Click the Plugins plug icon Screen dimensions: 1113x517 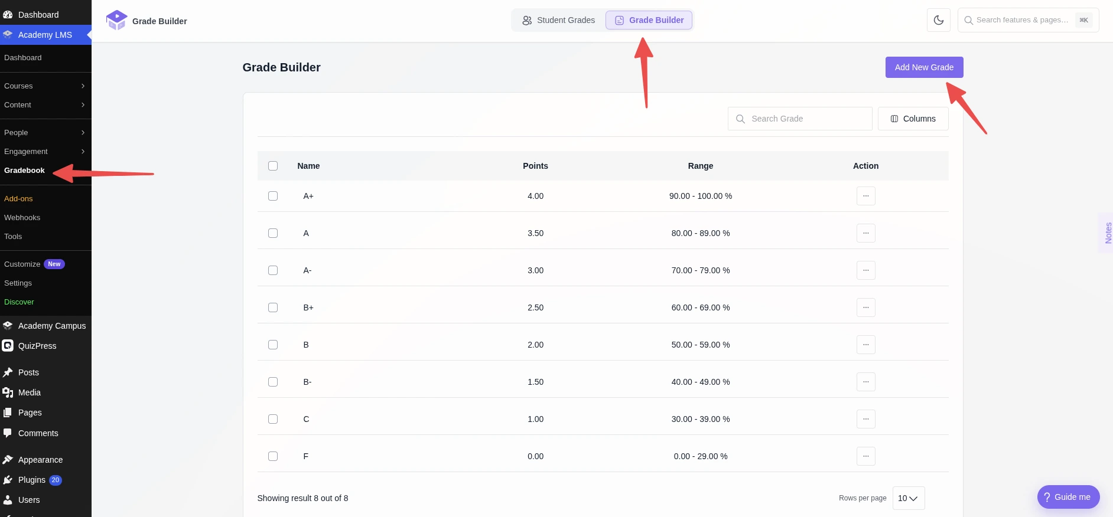pyautogui.click(x=8, y=480)
